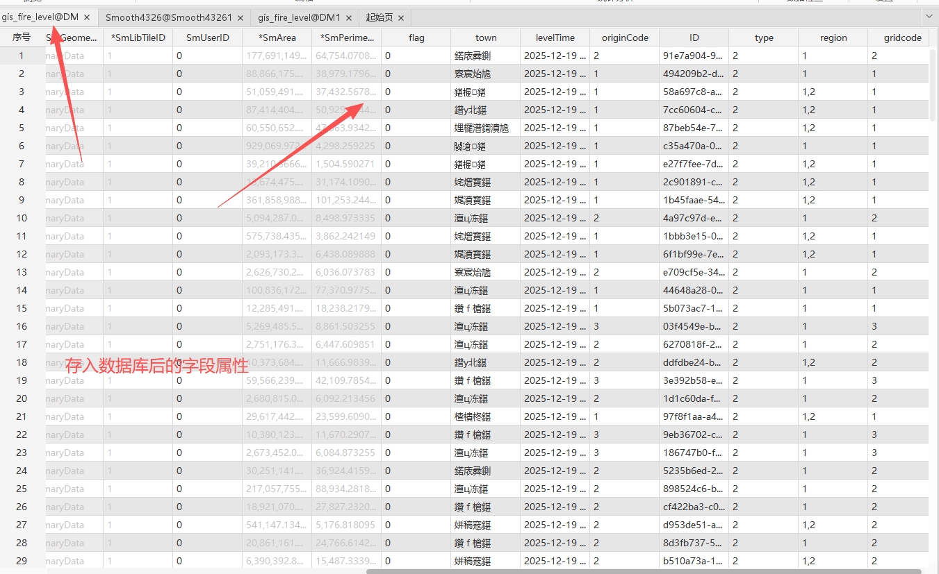Close the Smooth4326@Smooth43261 tab
Screen dimensions: 939x574
coord(240,17)
